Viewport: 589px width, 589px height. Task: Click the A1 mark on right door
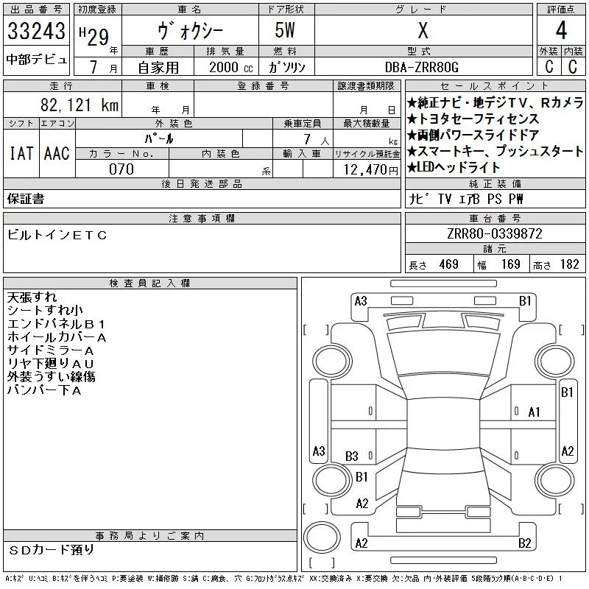(x=534, y=412)
